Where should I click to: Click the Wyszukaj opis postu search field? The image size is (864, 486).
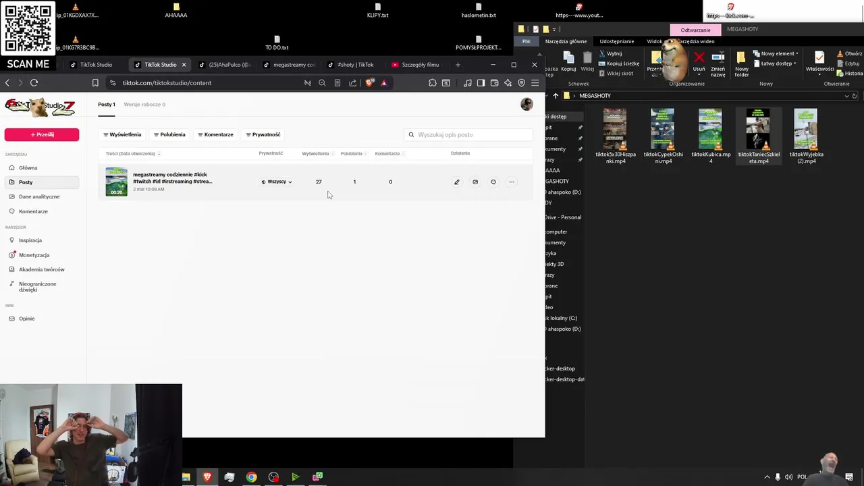[x=468, y=134]
